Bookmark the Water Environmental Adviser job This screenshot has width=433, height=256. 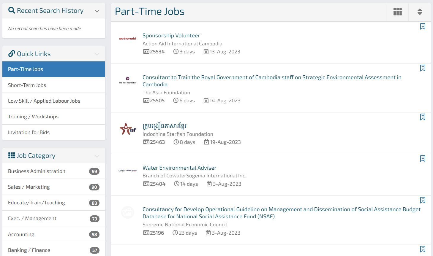pos(423,158)
